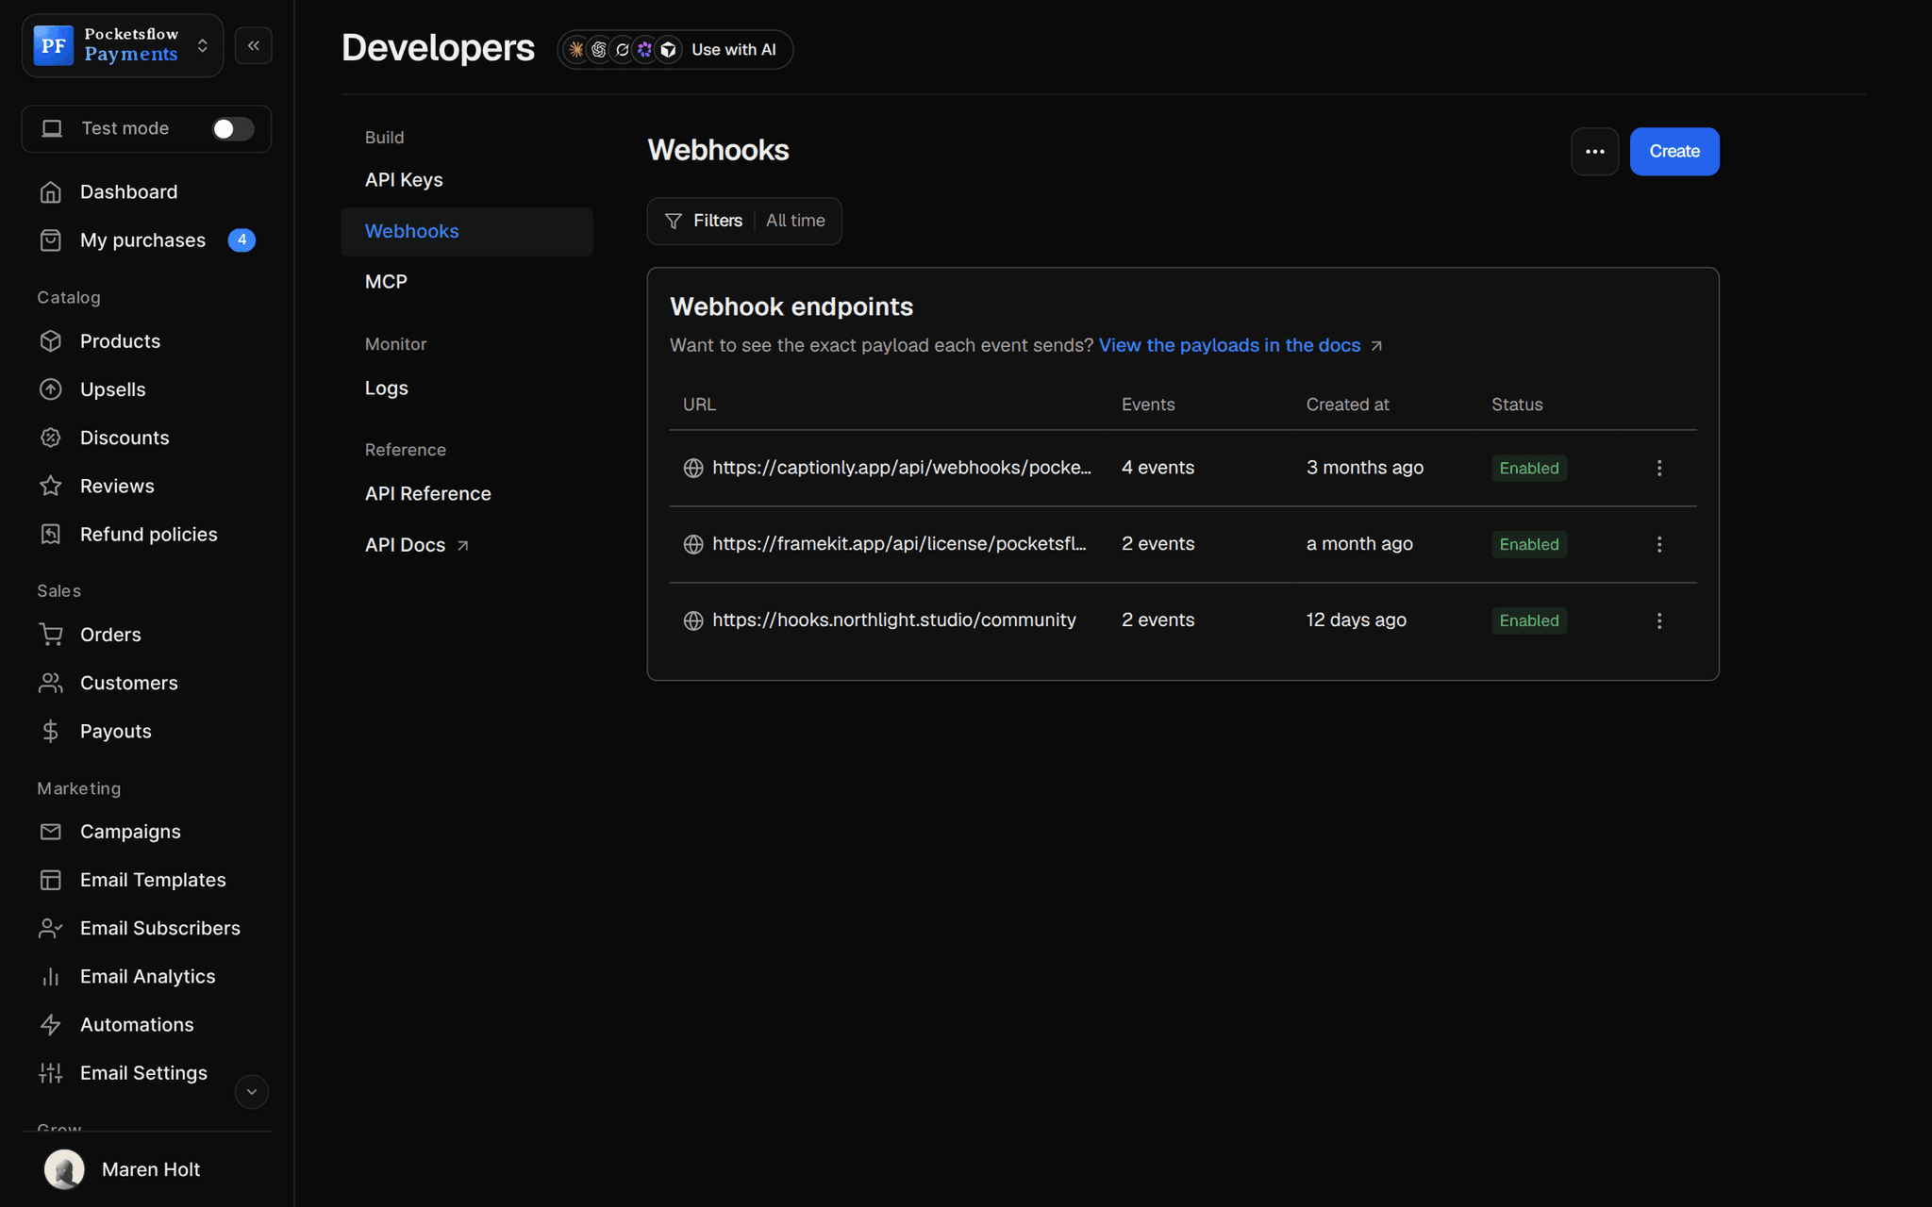Open the Pocketsflow Payments store switcher
The width and height of the screenshot is (1932, 1207).
pyautogui.click(x=123, y=45)
